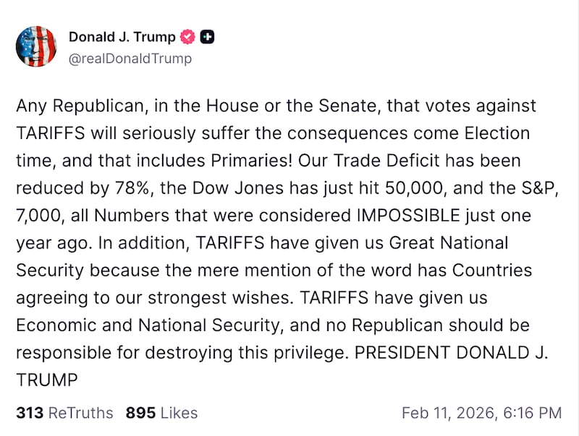
Task: Open the @realDonaldTrump profile handle
Action: [x=131, y=59]
